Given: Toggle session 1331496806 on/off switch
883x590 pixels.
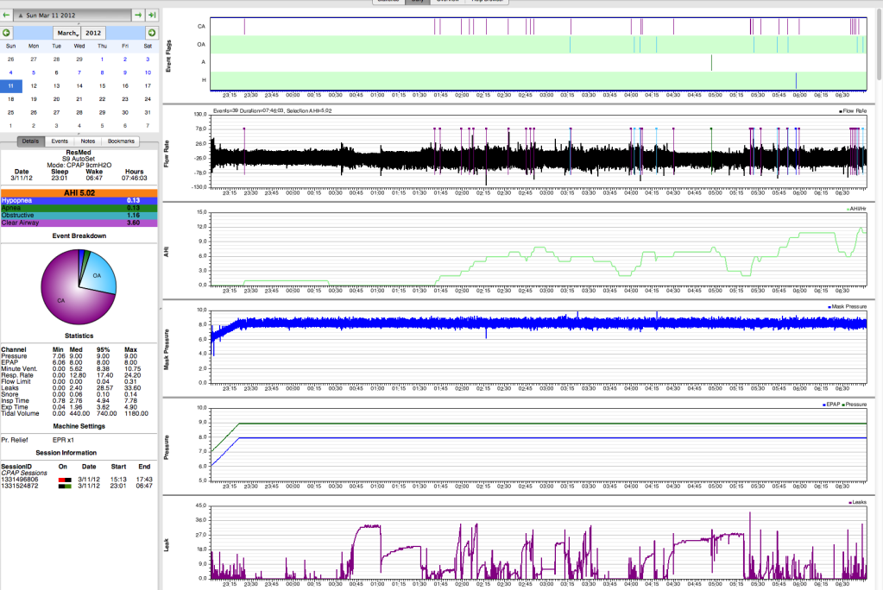Looking at the screenshot, I should point(62,479).
